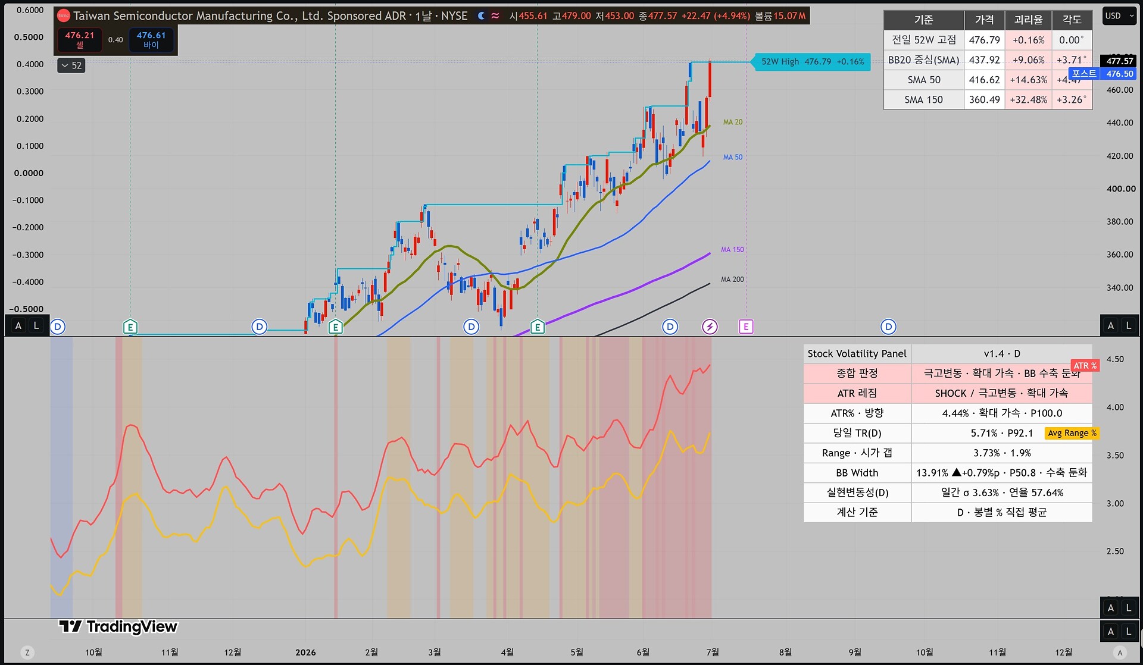
Task: Click the BB20 중심(SMA) table cell
Action: (x=924, y=60)
